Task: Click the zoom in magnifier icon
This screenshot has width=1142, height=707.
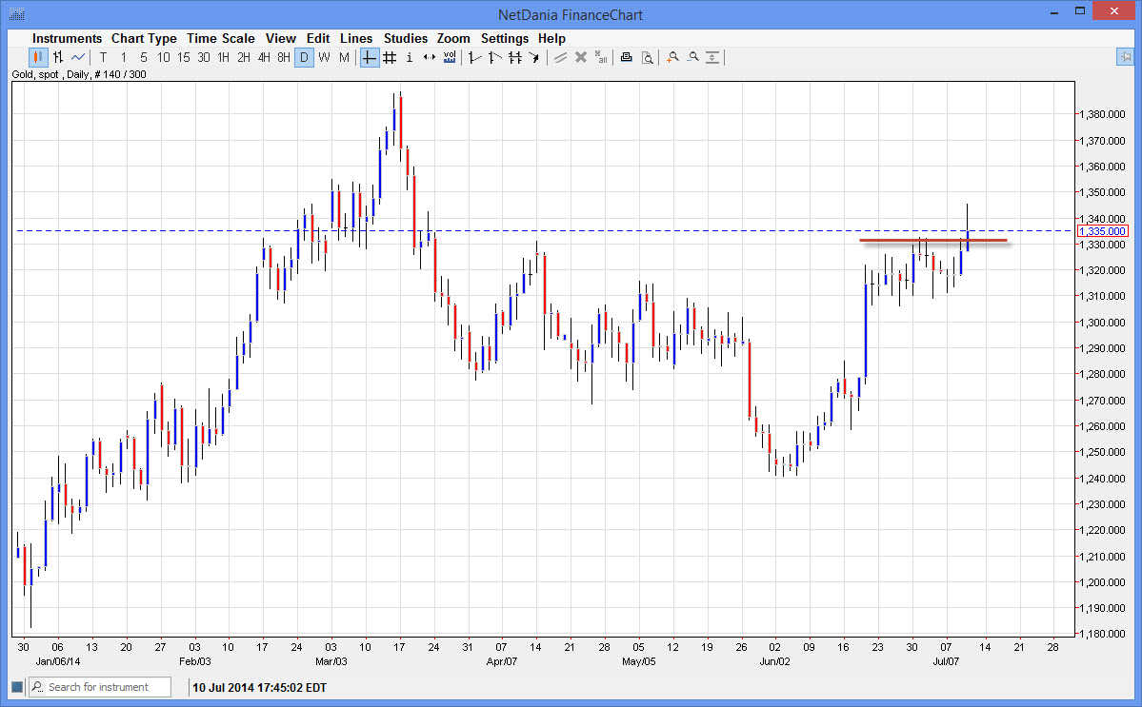Action: (x=672, y=57)
